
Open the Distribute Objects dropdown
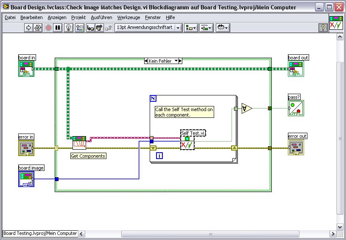[x=206, y=28]
